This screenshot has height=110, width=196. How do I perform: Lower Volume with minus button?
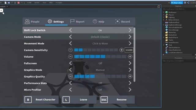pos(70,57)
